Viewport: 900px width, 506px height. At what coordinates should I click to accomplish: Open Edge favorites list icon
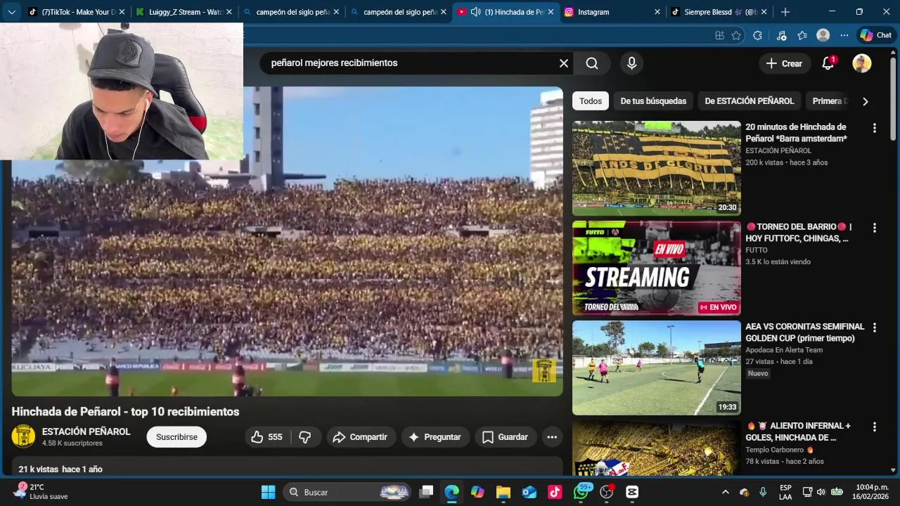802,35
